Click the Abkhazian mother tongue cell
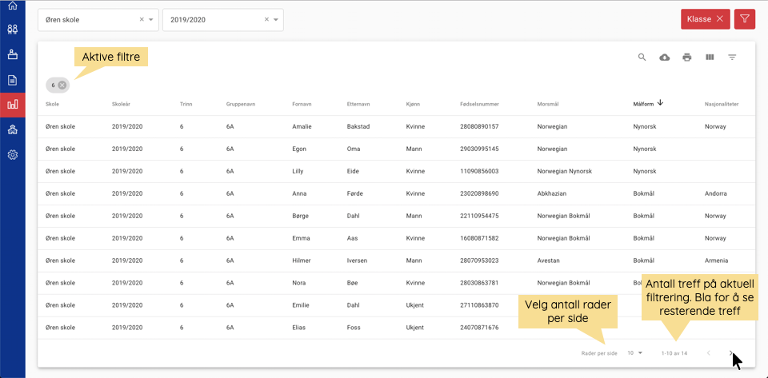This screenshot has width=768, height=378. click(551, 193)
